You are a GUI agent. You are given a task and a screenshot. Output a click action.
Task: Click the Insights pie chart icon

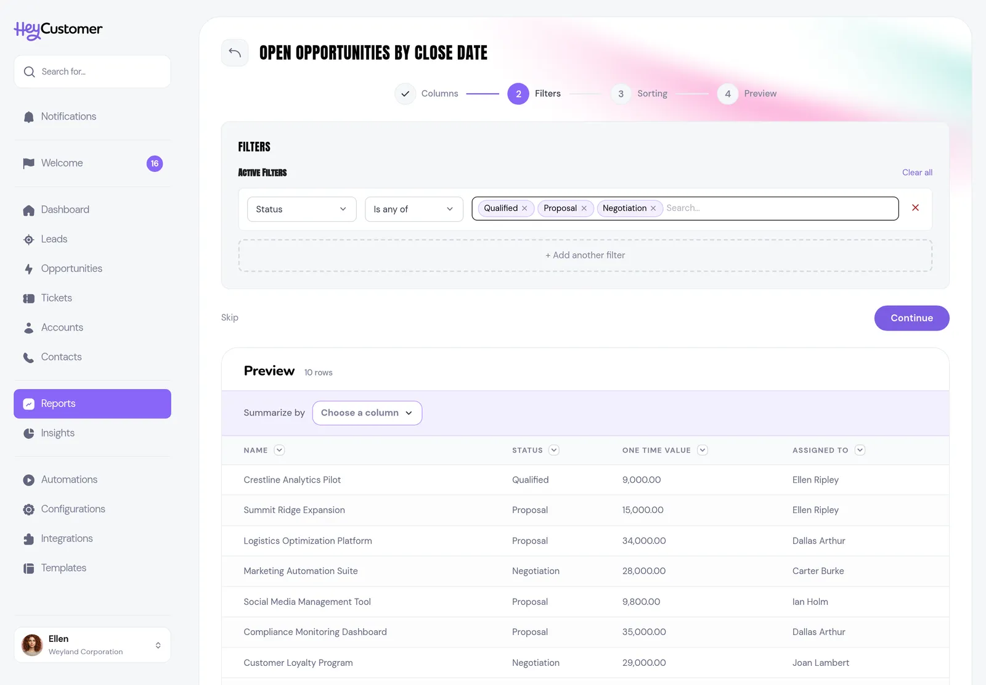[28, 433]
